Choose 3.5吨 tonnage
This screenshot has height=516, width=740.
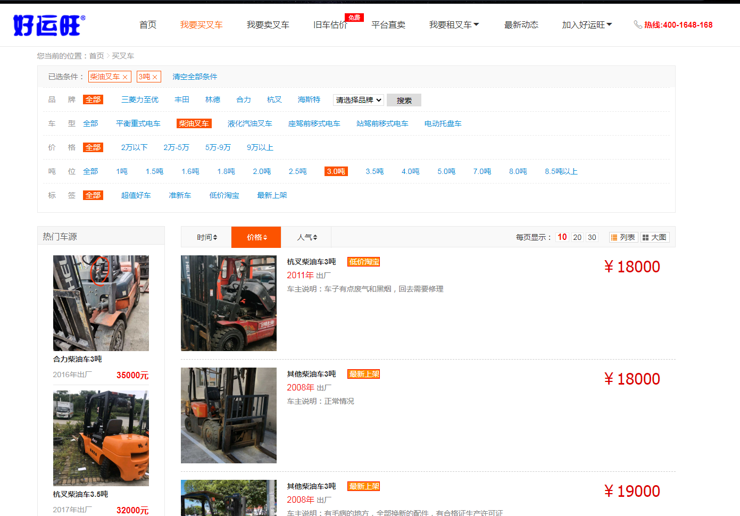coord(375,171)
